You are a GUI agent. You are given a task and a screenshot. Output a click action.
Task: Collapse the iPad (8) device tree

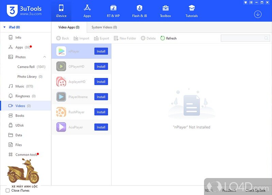click(x=5, y=27)
